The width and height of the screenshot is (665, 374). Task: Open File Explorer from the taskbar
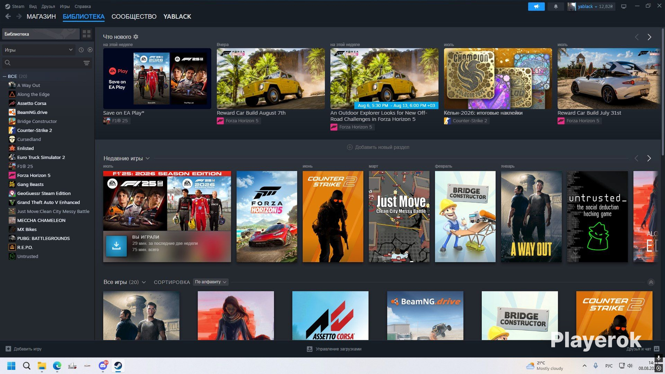(x=42, y=366)
